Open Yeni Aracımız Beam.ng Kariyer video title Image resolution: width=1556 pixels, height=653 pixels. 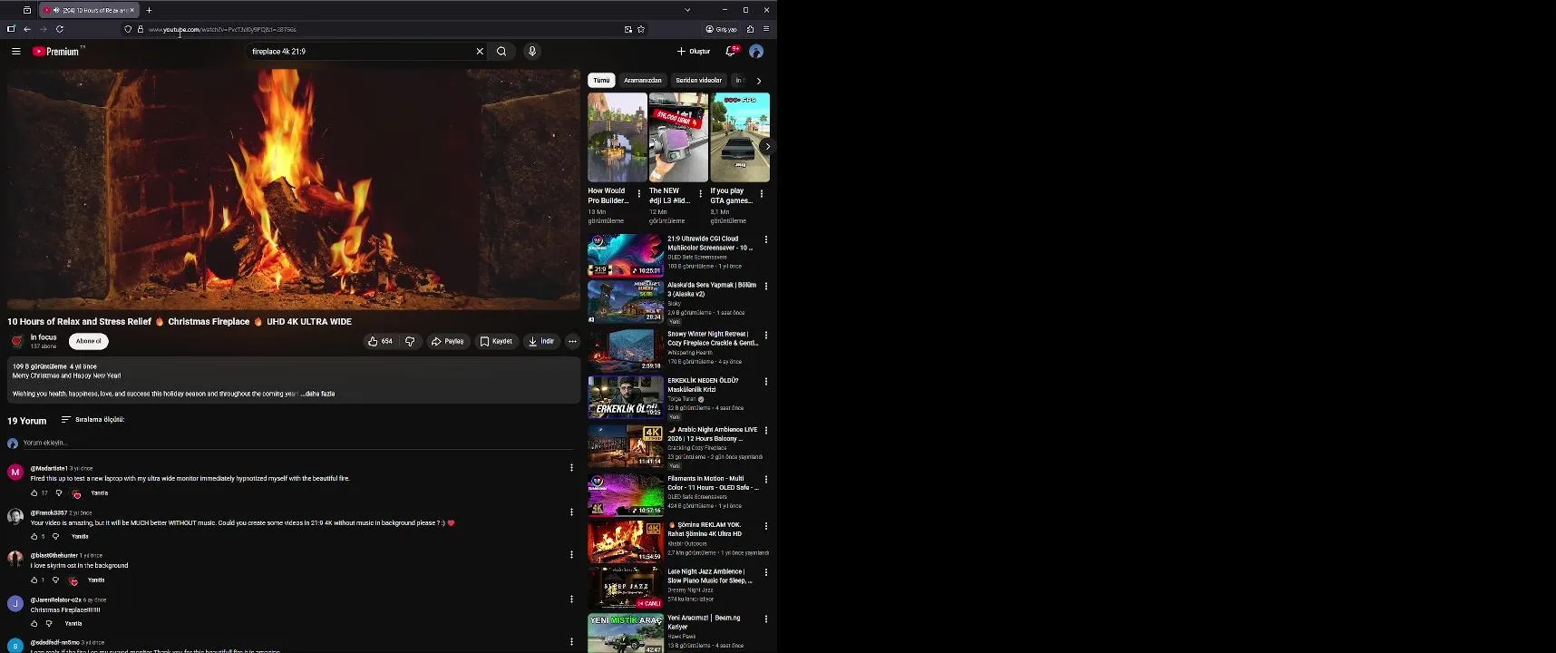coord(704,622)
